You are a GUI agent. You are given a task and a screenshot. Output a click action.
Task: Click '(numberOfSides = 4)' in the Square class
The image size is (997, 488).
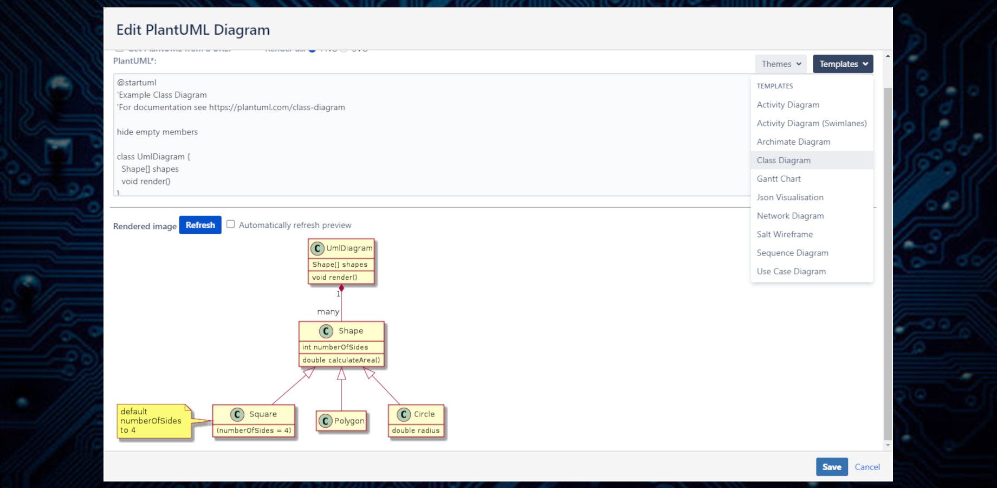point(254,431)
